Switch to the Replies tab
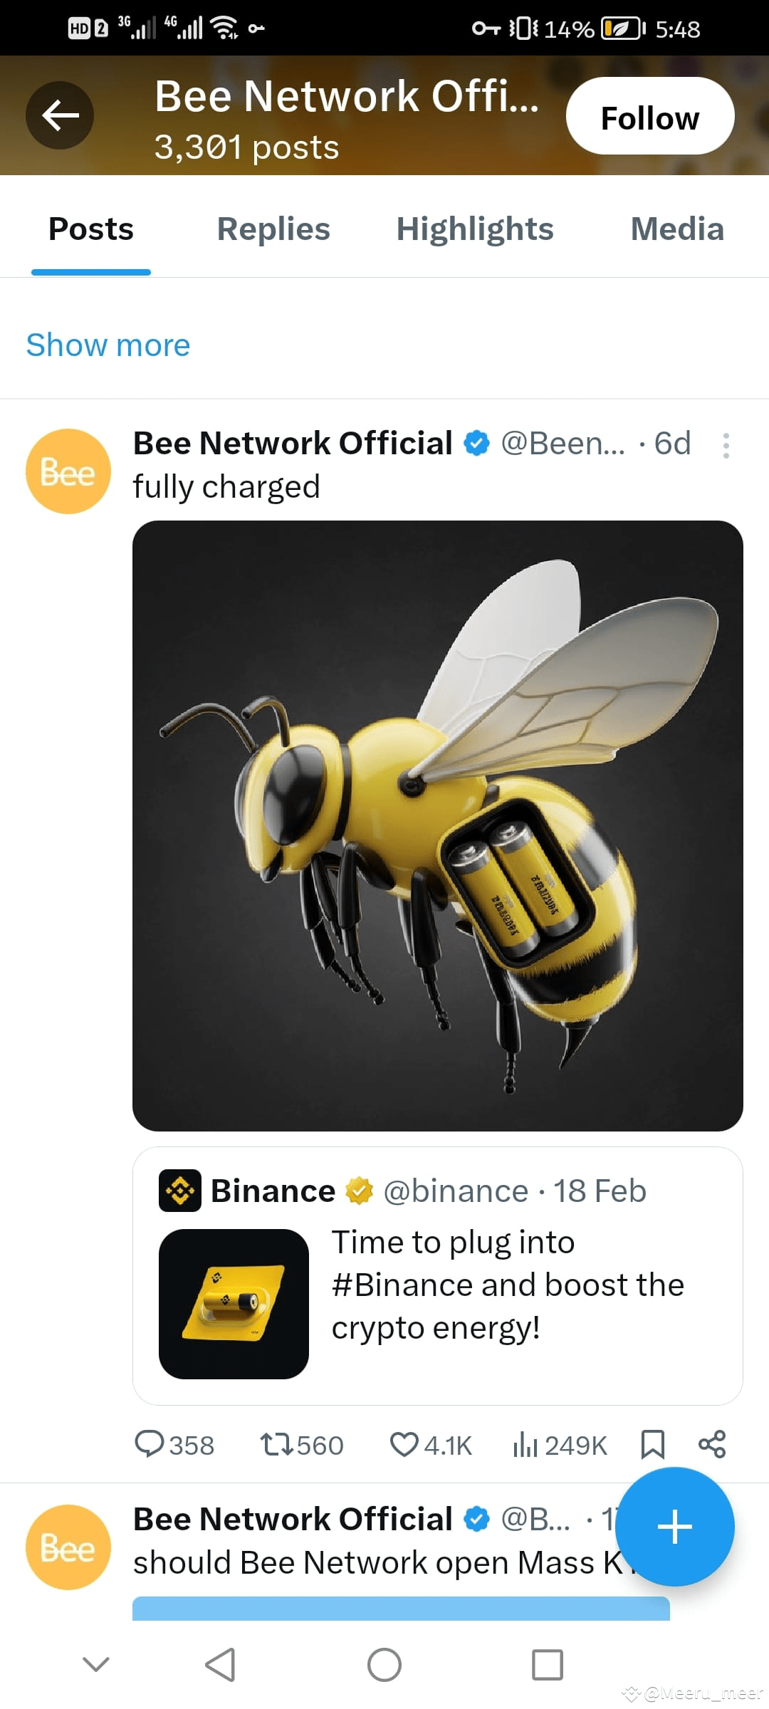The height and width of the screenshot is (1709, 769). coord(273,229)
